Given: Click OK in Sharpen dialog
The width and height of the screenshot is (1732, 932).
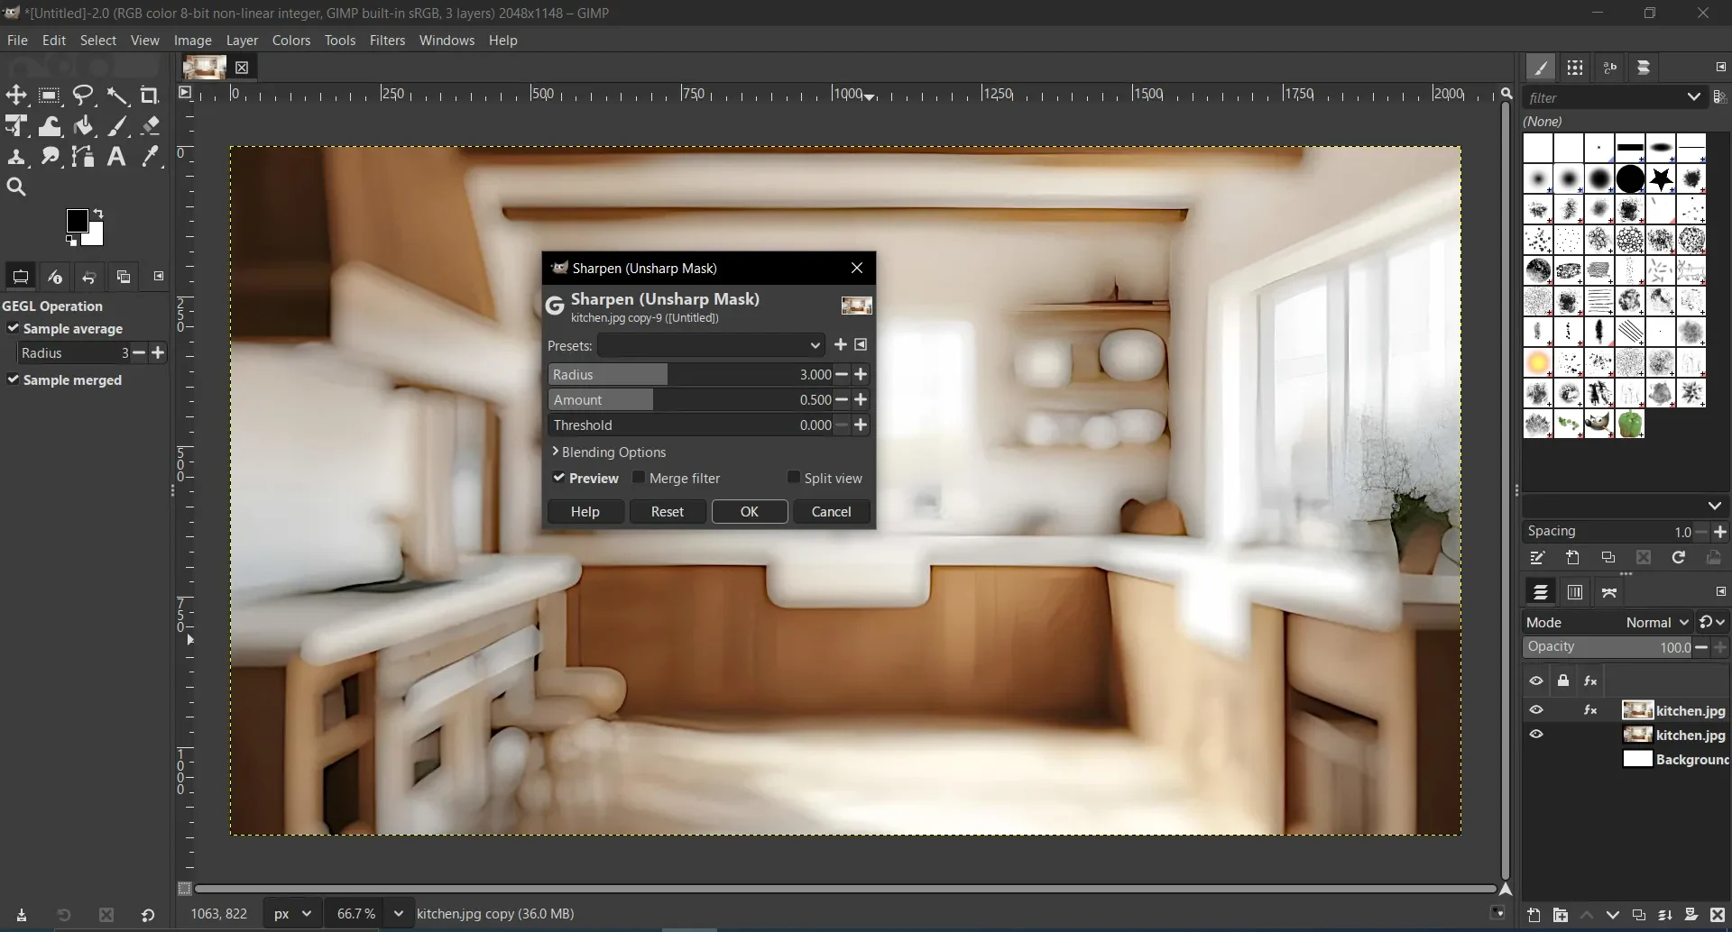Looking at the screenshot, I should 750,512.
